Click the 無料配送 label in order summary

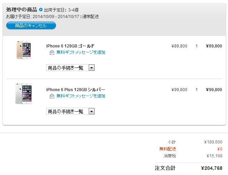click(168, 149)
